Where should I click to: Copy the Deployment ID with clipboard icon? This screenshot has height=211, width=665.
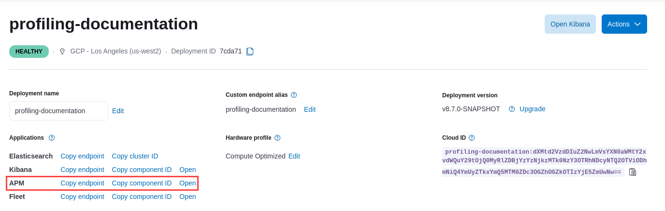[250, 52]
